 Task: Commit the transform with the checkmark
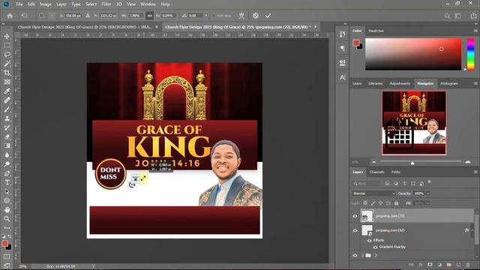coord(268,16)
